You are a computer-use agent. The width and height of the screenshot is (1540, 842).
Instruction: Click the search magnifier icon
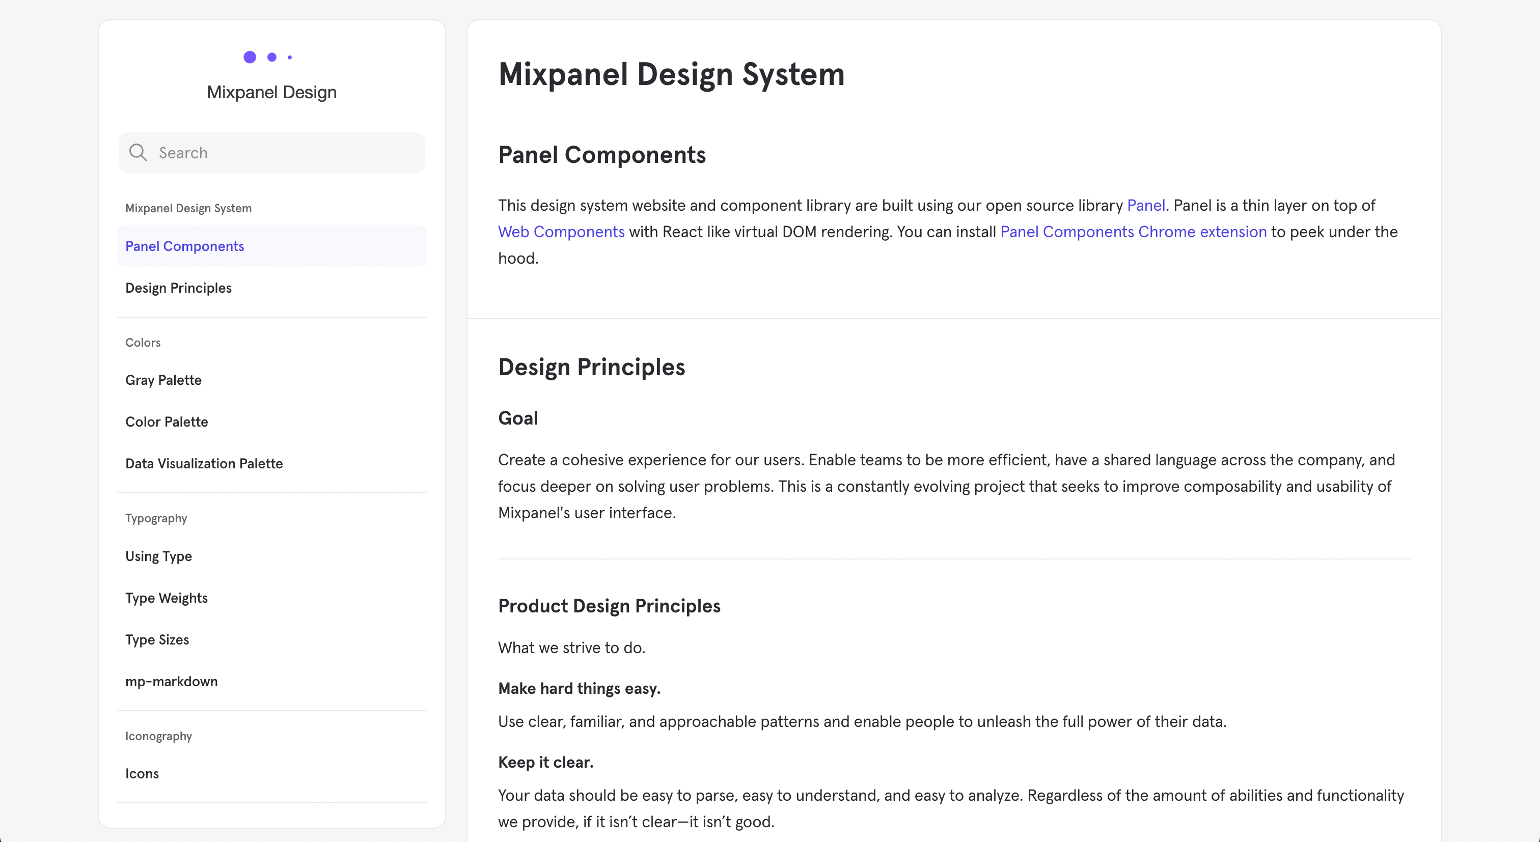(138, 152)
